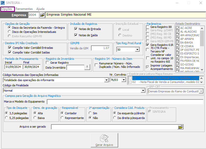The width and height of the screenshot is (206, 149).
Task: Open the Opções menu
Action: coord(7,9)
